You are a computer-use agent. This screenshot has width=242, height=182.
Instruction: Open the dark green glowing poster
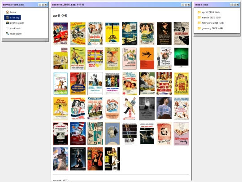coord(181,58)
